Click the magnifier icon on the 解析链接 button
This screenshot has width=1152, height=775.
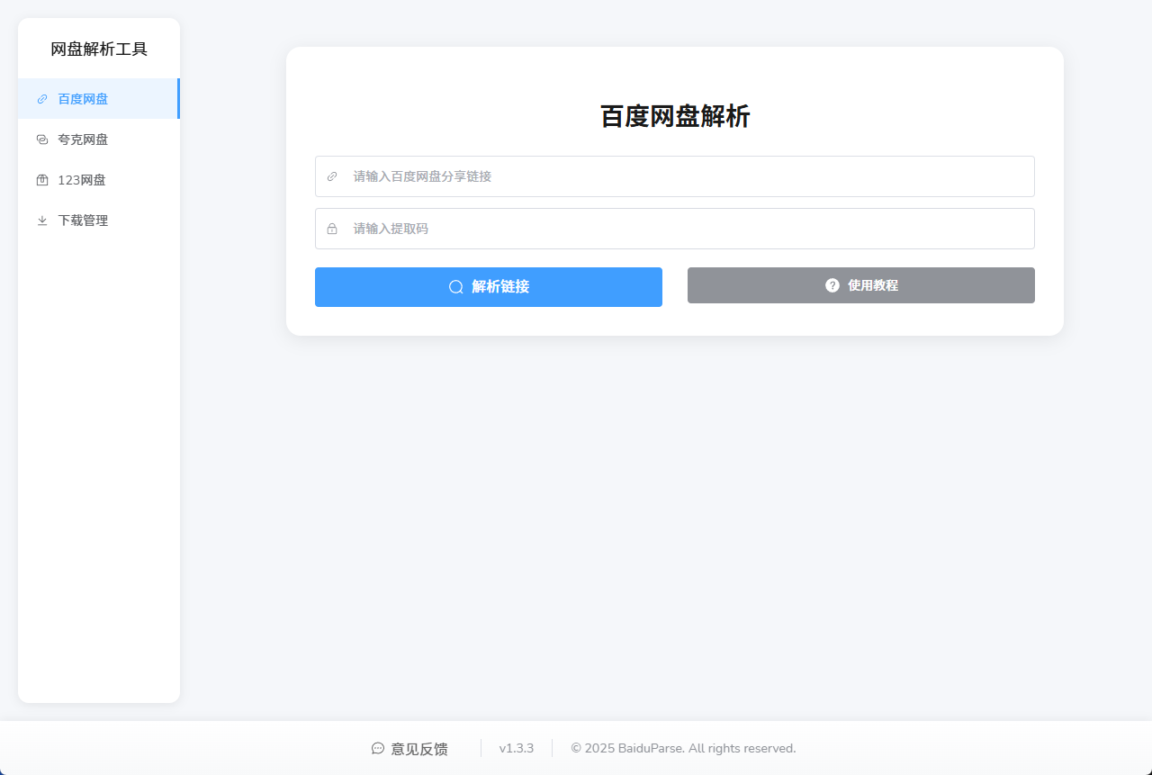click(456, 287)
